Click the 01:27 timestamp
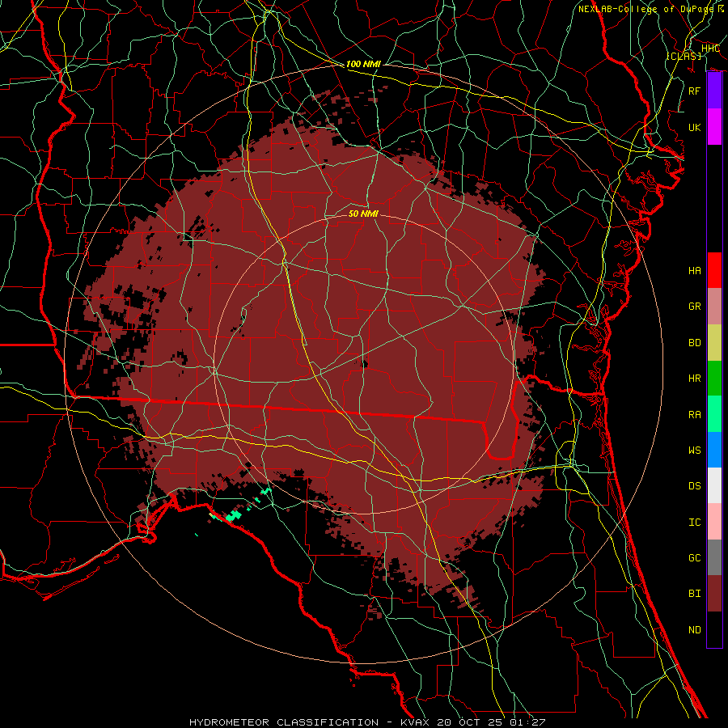This screenshot has width=728, height=728. point(527,722)
